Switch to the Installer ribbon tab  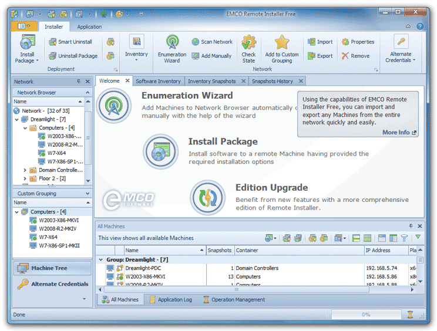[54, 27]
